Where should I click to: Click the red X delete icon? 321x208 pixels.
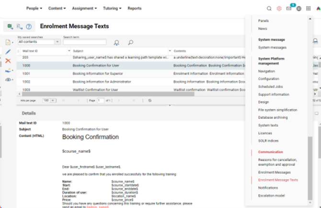pos(8,61)
